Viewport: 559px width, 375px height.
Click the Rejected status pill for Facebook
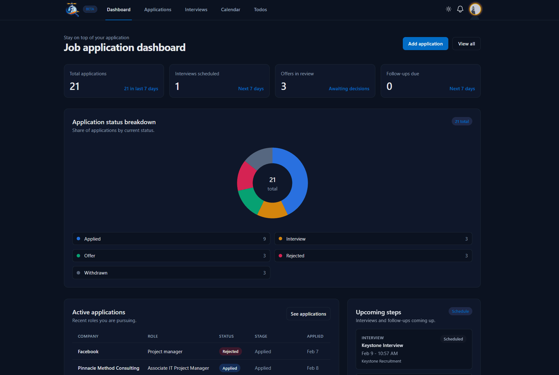point(230,351)
